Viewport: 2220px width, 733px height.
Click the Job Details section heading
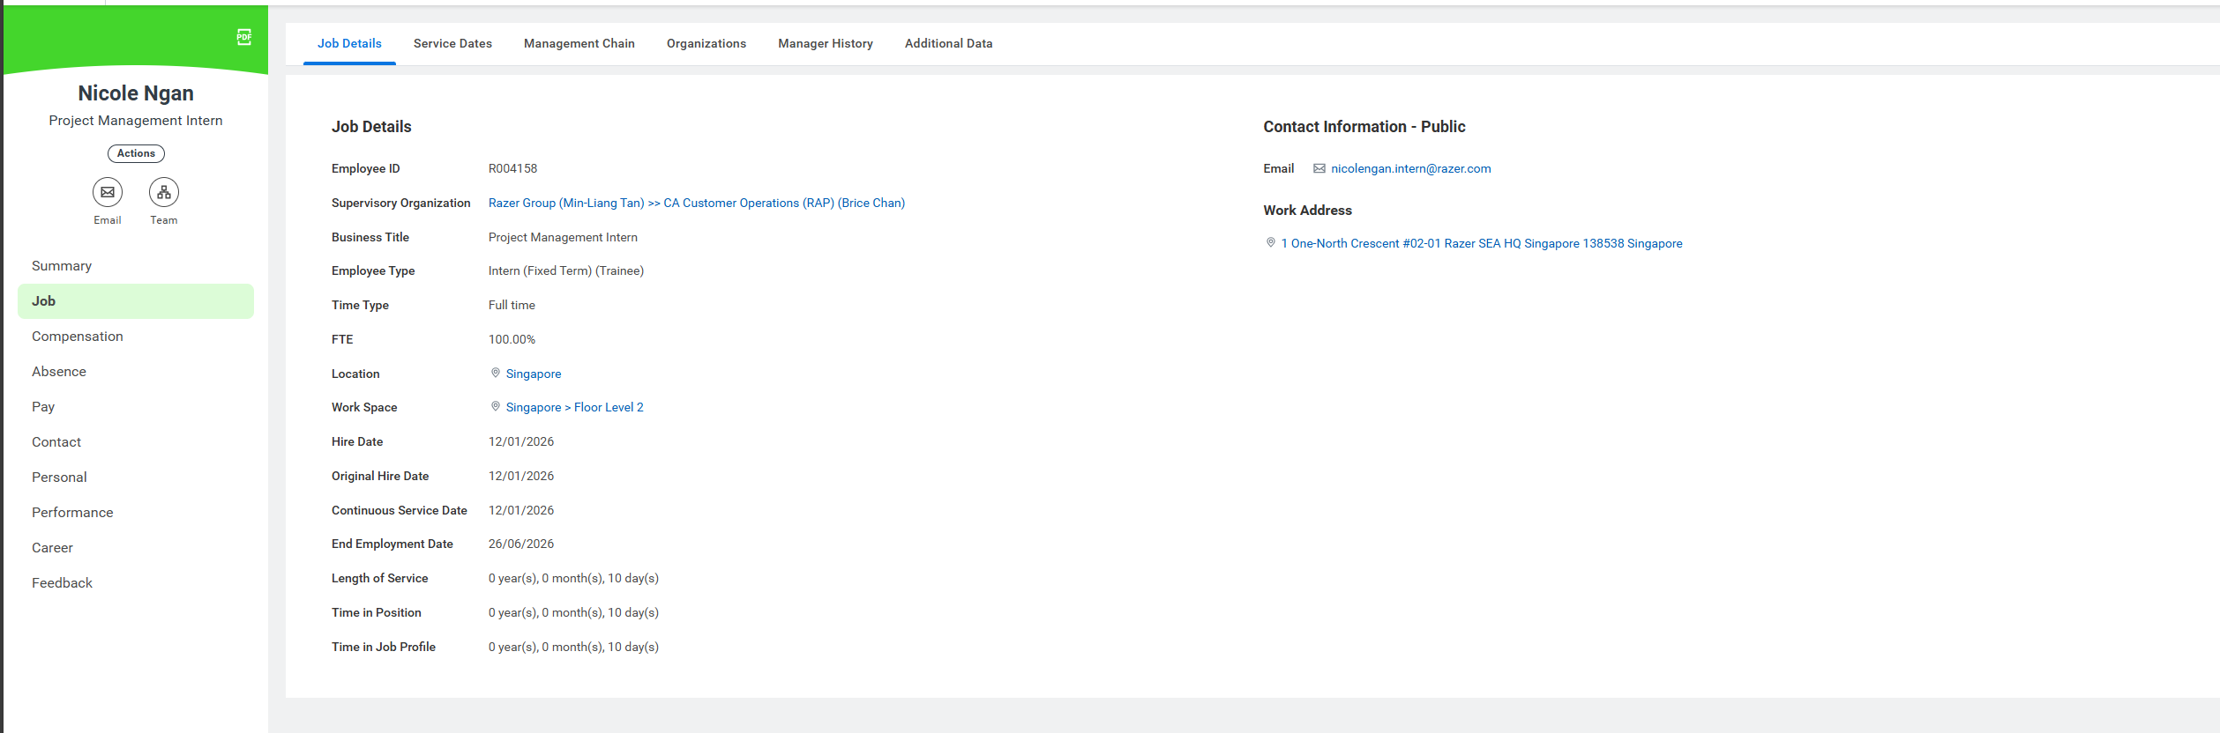pos(371,127)
